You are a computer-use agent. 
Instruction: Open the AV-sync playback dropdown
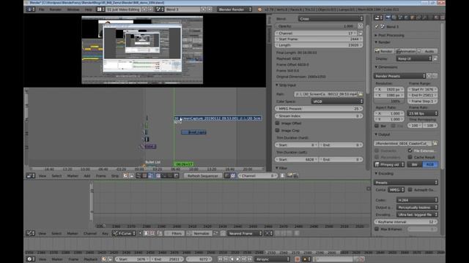pyautogui.click(x=273, y=259)
